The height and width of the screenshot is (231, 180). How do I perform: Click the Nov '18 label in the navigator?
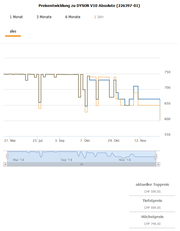125,160
